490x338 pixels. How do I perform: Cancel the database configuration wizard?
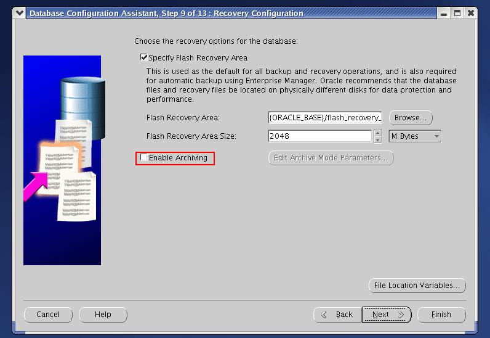click(48, 315)
